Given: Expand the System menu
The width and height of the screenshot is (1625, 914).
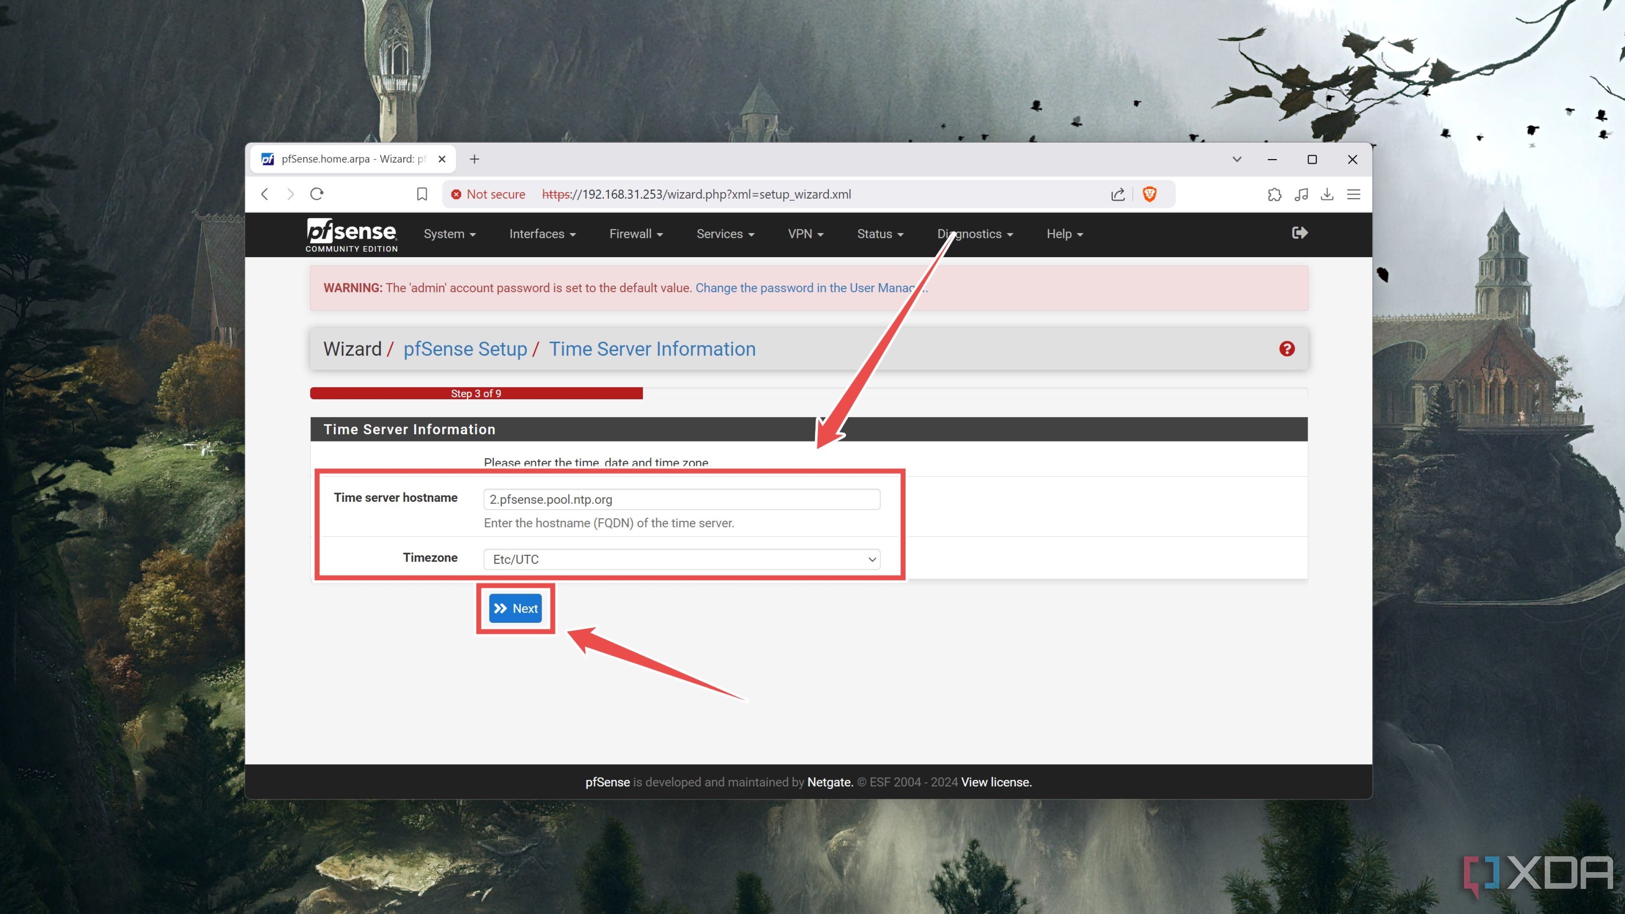Looking at the screenshot, I should pyautogui.click(x=450, y=234).
